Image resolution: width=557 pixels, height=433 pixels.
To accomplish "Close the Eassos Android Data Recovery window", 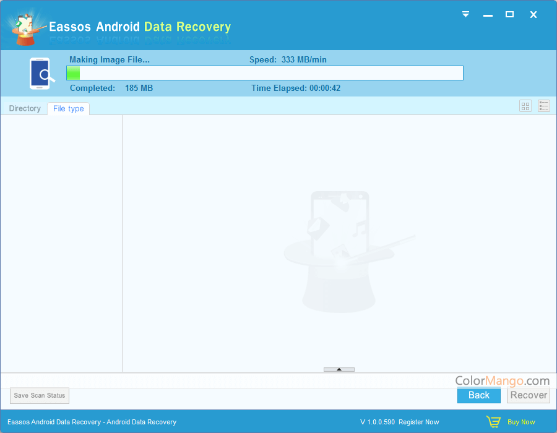I will (x=533, y=14).
